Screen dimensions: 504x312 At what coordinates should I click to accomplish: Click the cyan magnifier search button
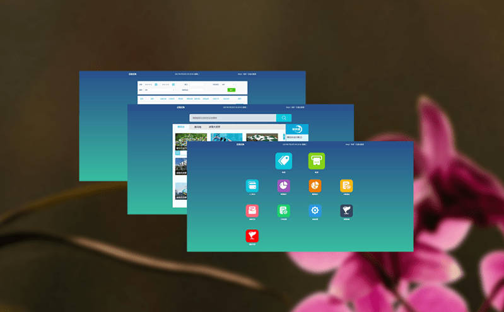click(284, 118)
